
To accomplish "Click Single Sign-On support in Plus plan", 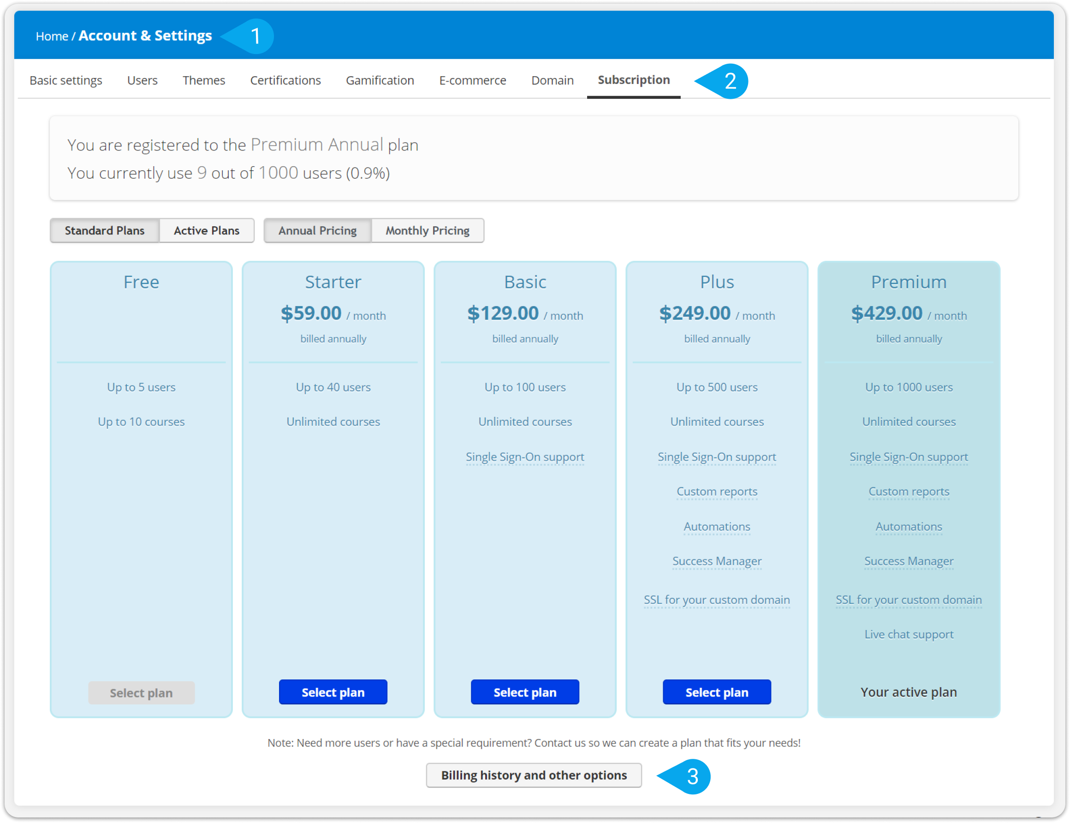I will tap(717, 457).
